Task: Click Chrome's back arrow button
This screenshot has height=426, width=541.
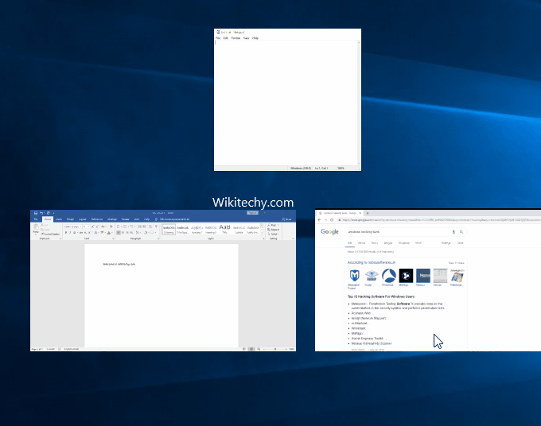Action: point(320,220)
